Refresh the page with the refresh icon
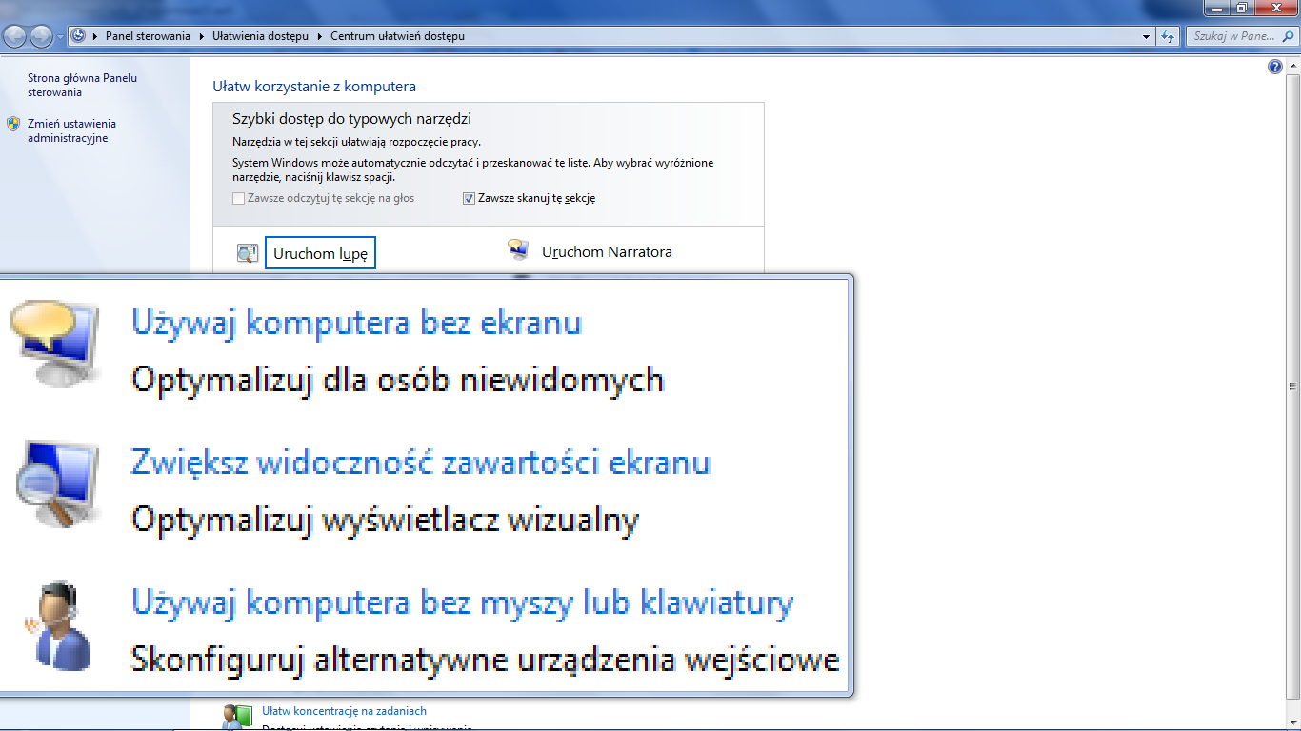 click(1169, 36)
